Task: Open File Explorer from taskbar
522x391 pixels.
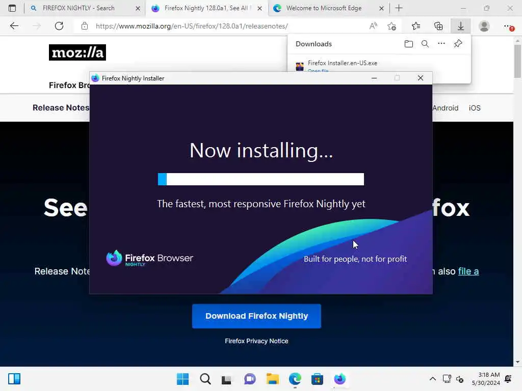Action: 272,379
